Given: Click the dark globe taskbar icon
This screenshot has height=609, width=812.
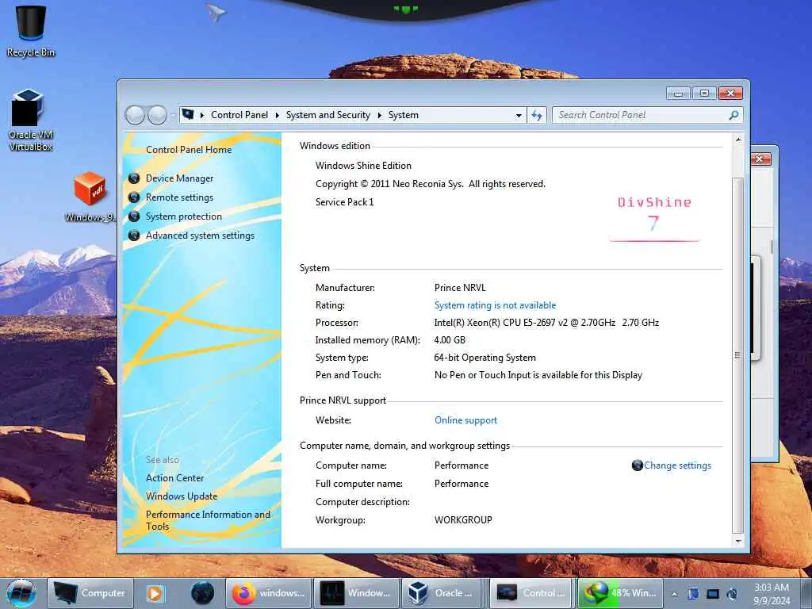Looking at the screenshot, I should (202, 593).
